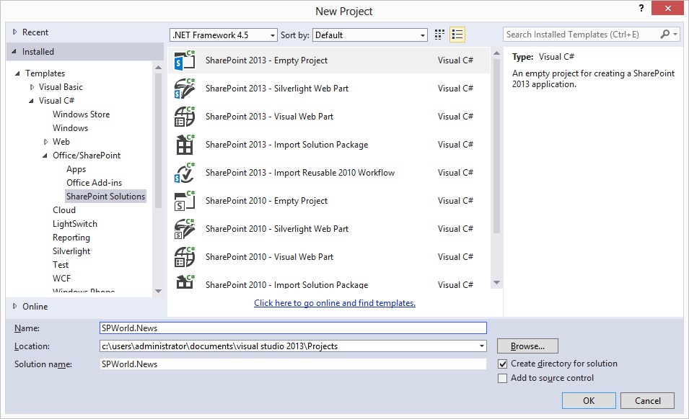Open the search options dropdown arrow
Viewport: 689px width, 419px height.
tap(675, 34)
